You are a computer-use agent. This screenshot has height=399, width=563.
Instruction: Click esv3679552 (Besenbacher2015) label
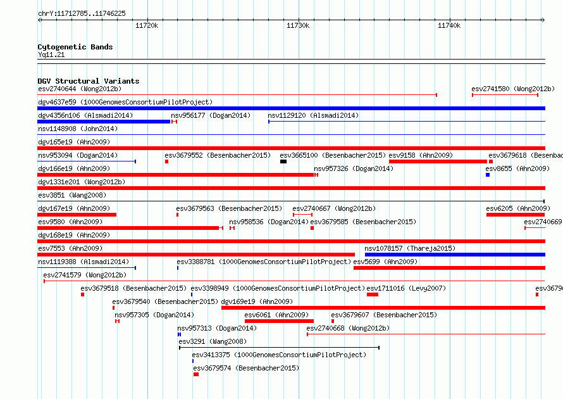[x=218, y=155]
